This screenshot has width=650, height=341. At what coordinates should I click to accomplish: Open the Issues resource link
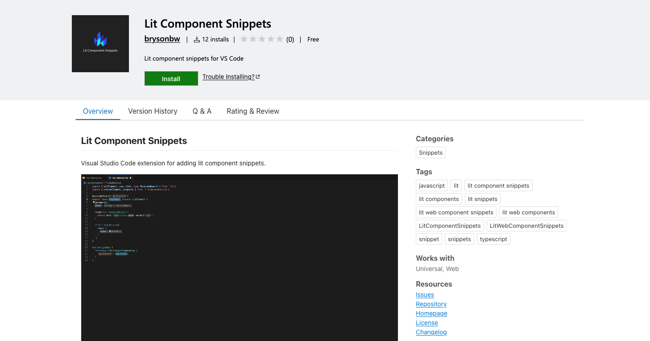click(x=425, y=295)
